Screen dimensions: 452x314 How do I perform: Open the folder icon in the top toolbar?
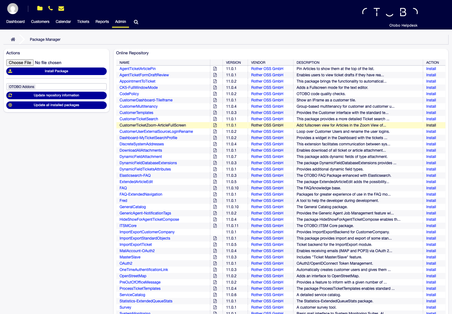tap(40, 8)
